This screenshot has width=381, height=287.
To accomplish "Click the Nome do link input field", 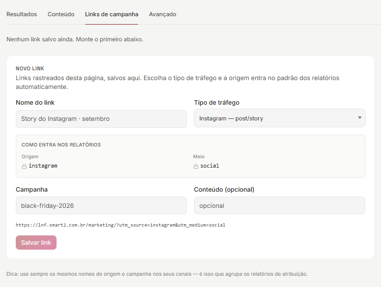I will pyautogui.click(x=101, y=119).
